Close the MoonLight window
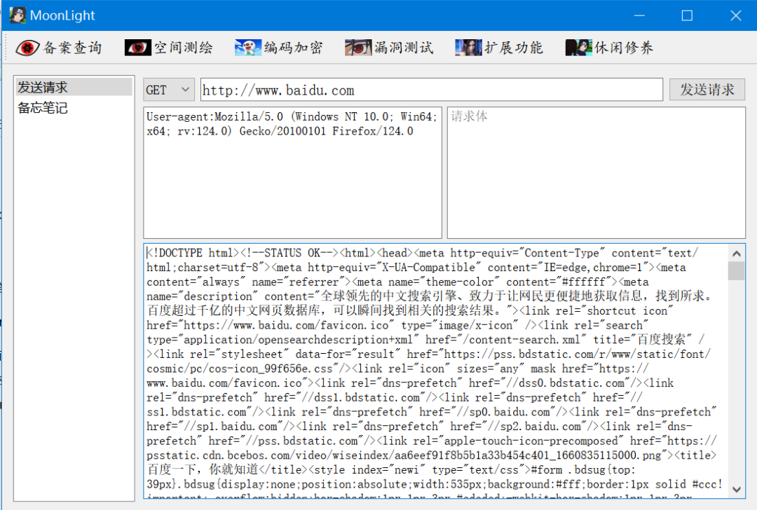This screenshot has width=757, height=510. point(735,15)
